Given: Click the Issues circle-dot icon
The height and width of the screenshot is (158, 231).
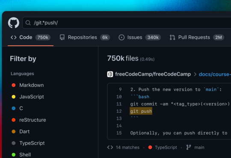Looking at the screenshot, I should coord(121,38).
